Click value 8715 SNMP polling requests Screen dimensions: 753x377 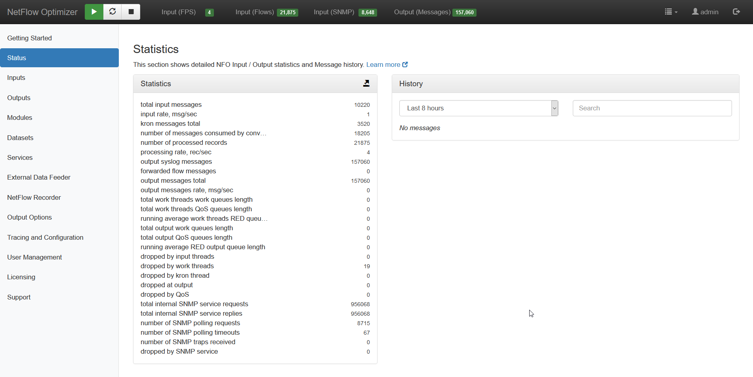coord(364,323)
